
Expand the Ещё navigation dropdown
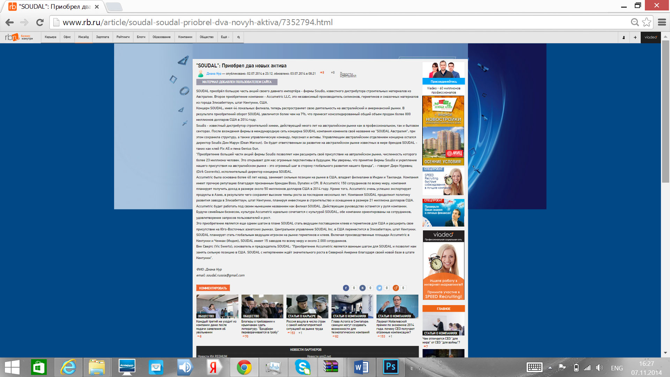225,37
